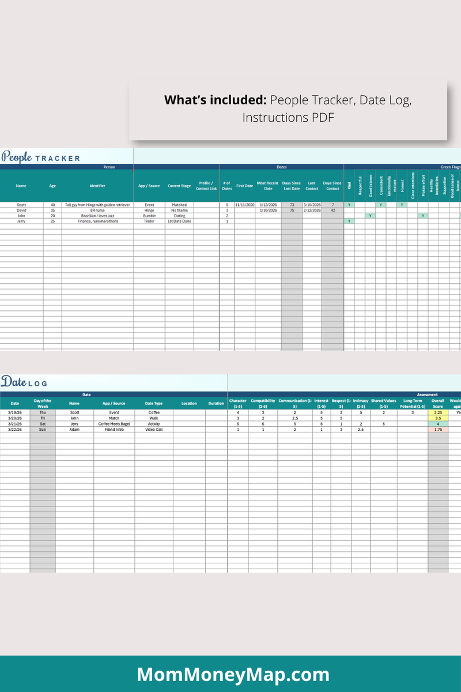Select the Coffee Meets Bagel source cell

coord(114,424)
